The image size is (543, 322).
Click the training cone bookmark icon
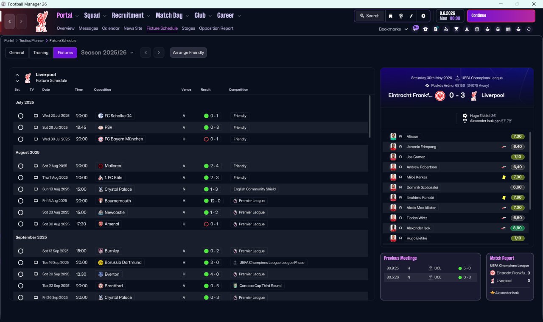pyautogui.click(x=467, y=29)
